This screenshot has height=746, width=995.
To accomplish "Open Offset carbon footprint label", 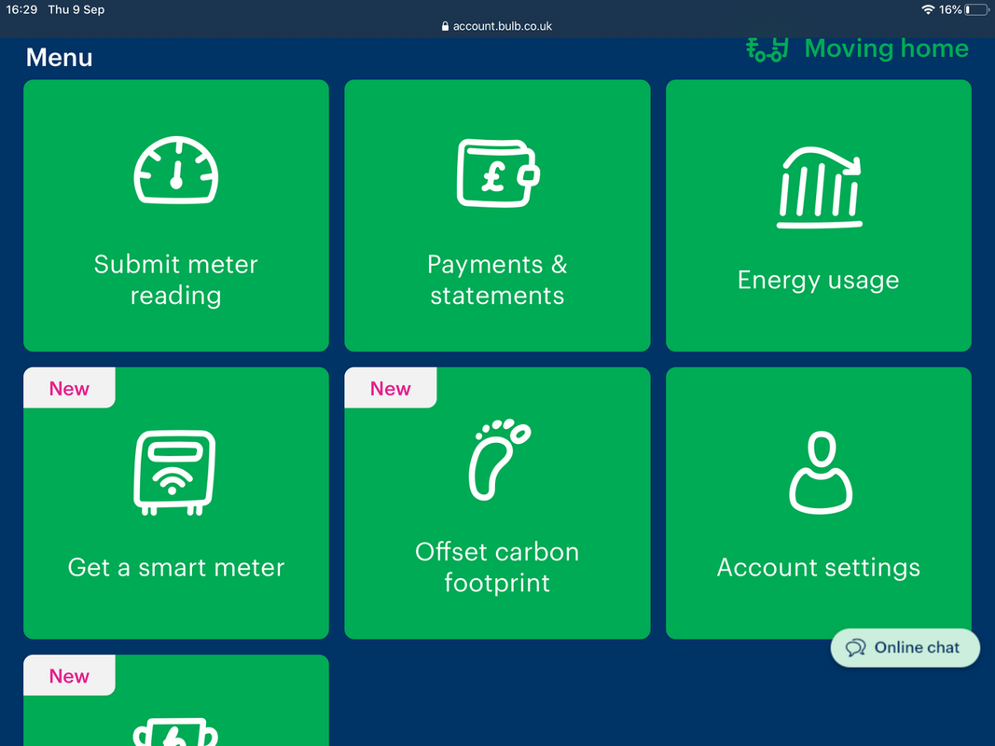I will 498,567.
